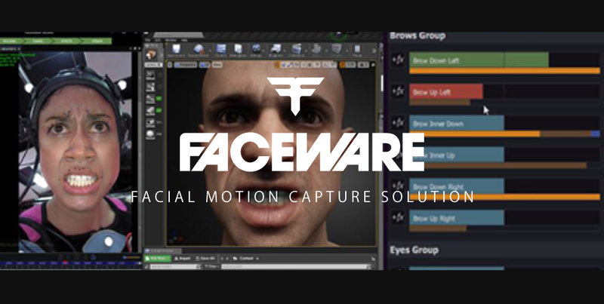Click the green Add New button
Viewport: 604px width, 304px height.
(x=157, y=259)
